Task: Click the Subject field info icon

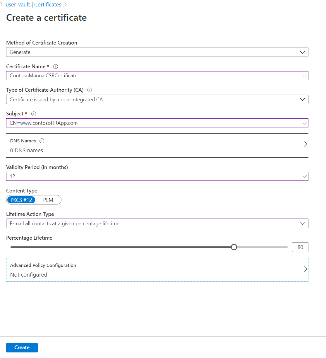Action: pos(34,114)
